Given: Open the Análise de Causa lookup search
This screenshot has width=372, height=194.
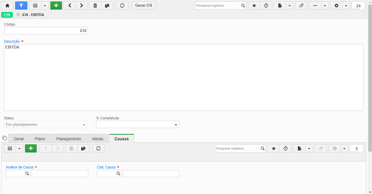Looking at the screenshot, I should click(x=27, y=173).
